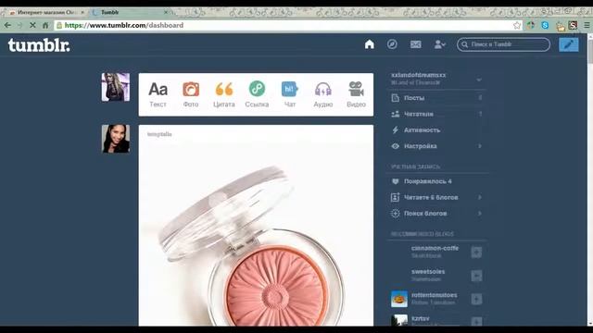This screenshot has width=593, height=333.
Task: Click the post author's avatar thumbnail
Action: click(115, 139)
